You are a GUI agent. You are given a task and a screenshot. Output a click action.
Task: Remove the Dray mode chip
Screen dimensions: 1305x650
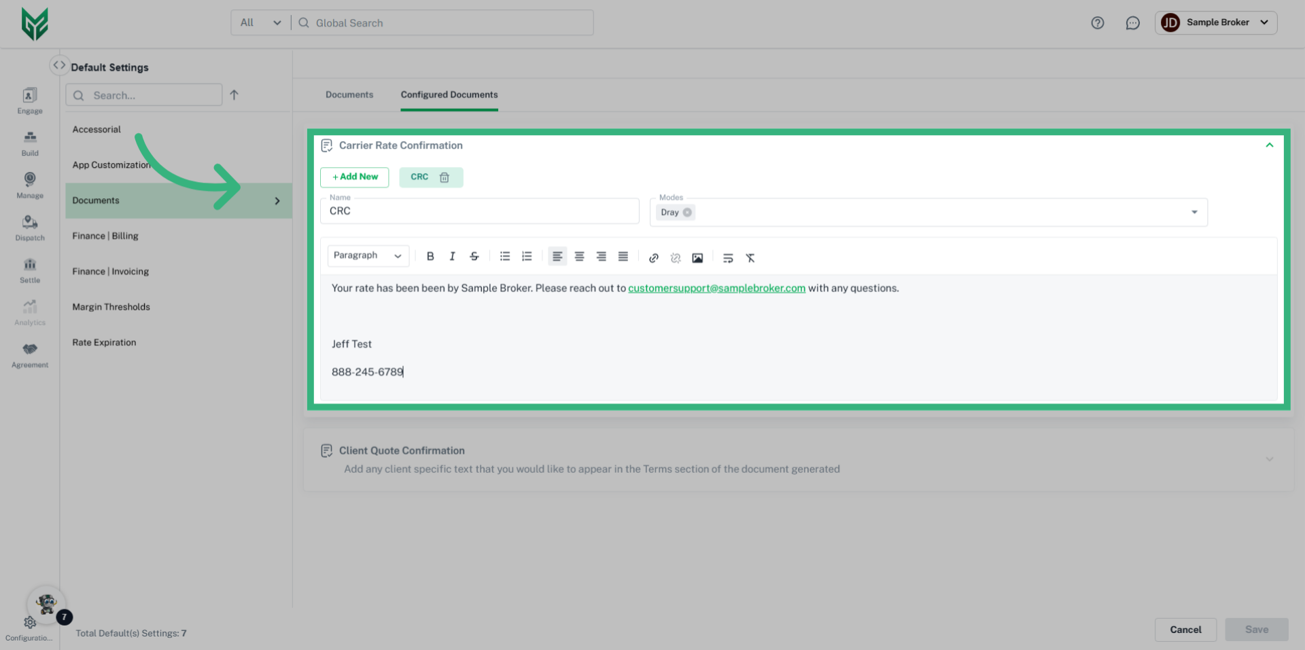687,212
